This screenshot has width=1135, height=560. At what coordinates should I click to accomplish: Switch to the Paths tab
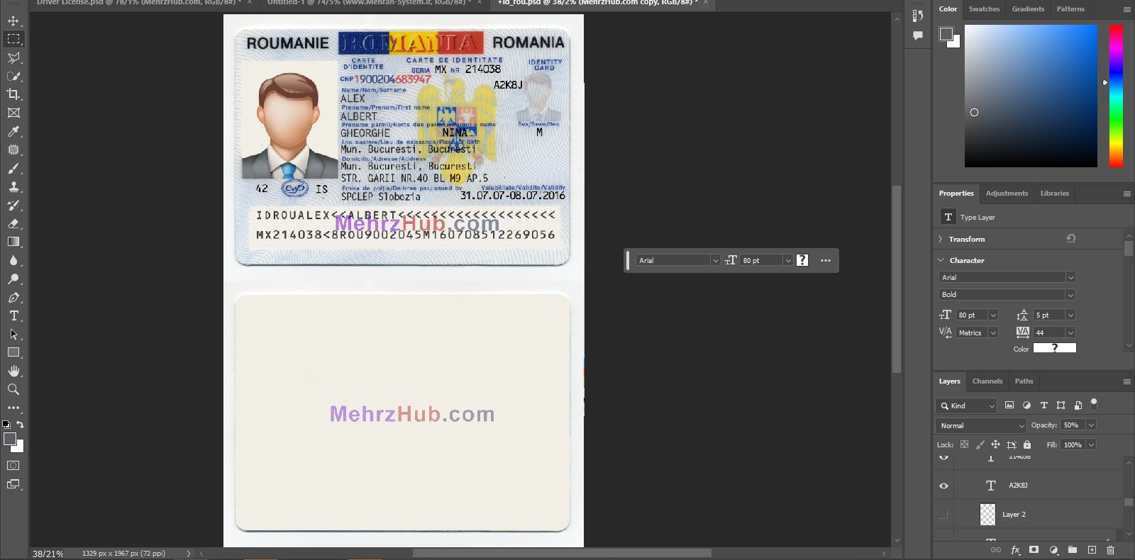[x=1024, y=381]
